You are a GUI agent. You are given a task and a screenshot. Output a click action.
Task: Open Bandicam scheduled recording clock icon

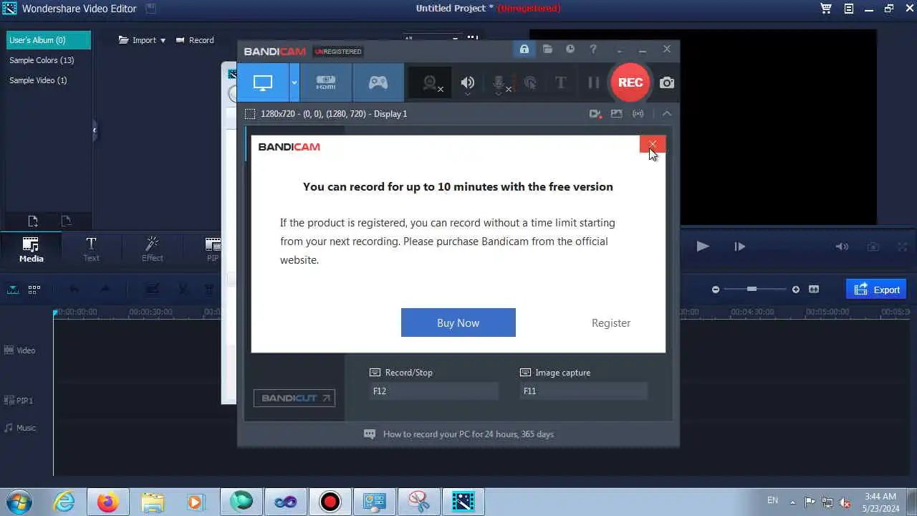tap(570, 49)
